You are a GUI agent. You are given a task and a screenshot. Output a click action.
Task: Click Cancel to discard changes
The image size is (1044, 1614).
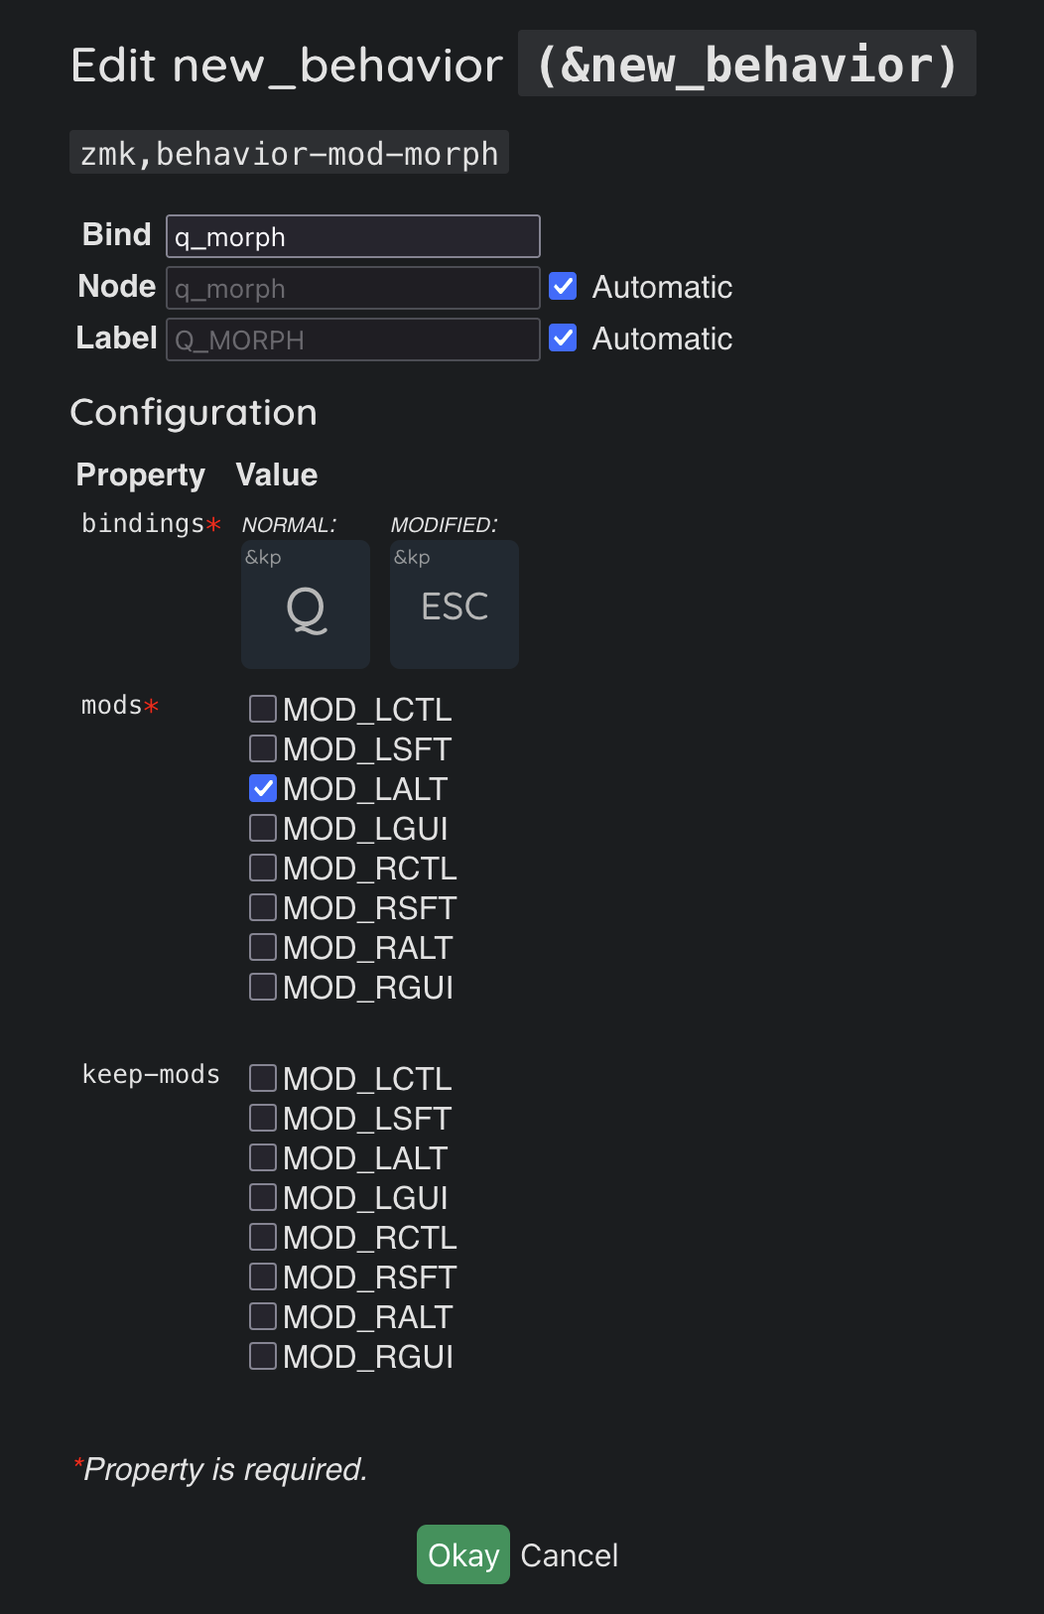569,1555
